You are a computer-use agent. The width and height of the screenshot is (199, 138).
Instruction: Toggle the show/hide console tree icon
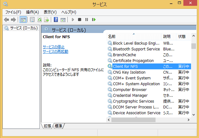click(x=23, y=20)
